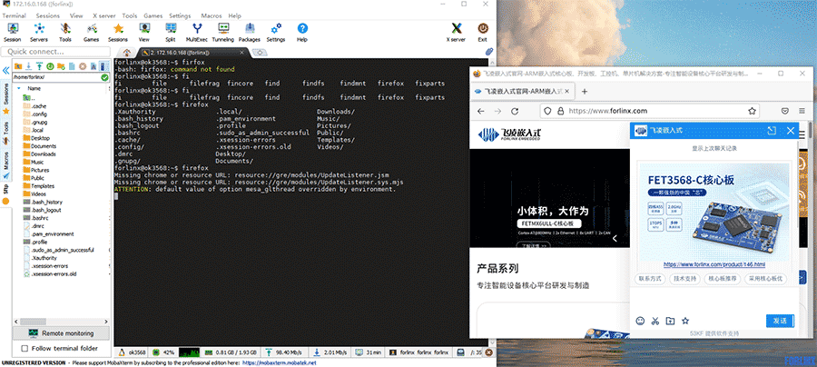Open the X server menu
Image resolution: width=817 pixels, height=367 pixels.
pyautogui.click(x=103, y=15)
